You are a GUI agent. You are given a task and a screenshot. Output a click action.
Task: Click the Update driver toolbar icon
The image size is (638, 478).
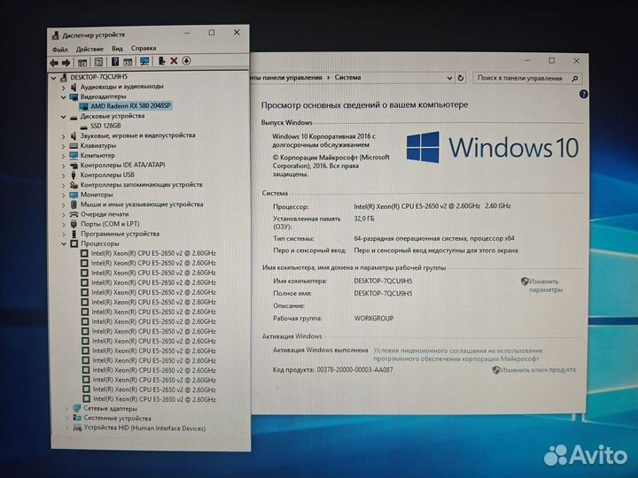(x=161, y=61)
